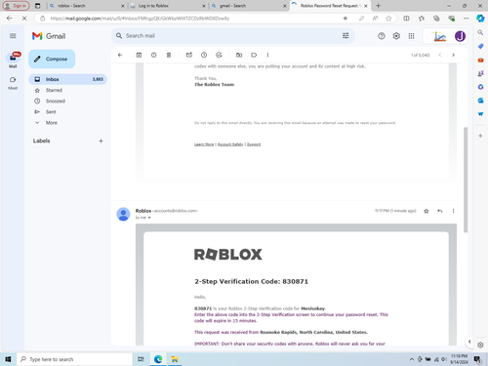488x366 pixels.
Task: Open Gmail support help icon
Action: 382,36
